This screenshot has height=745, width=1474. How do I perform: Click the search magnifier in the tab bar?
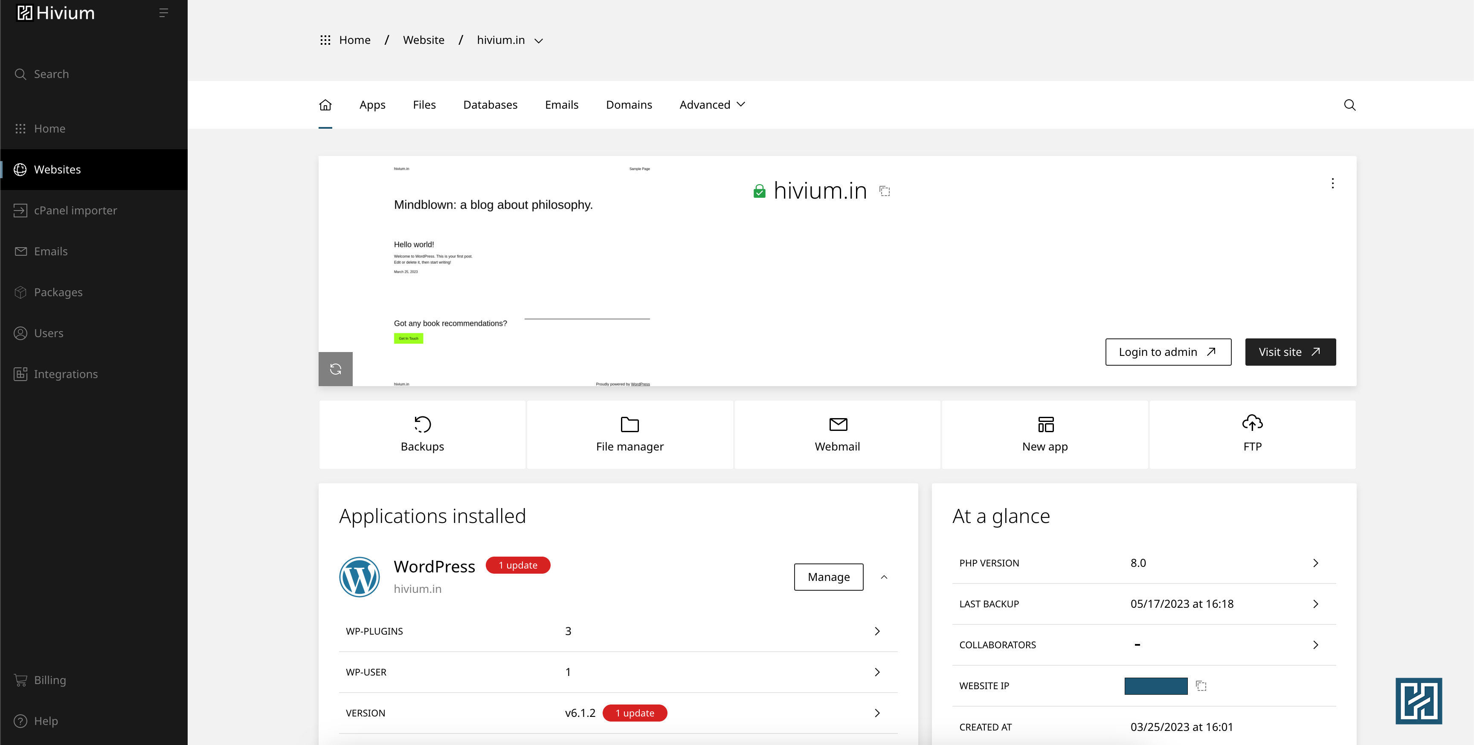[x=1349, y=104]
